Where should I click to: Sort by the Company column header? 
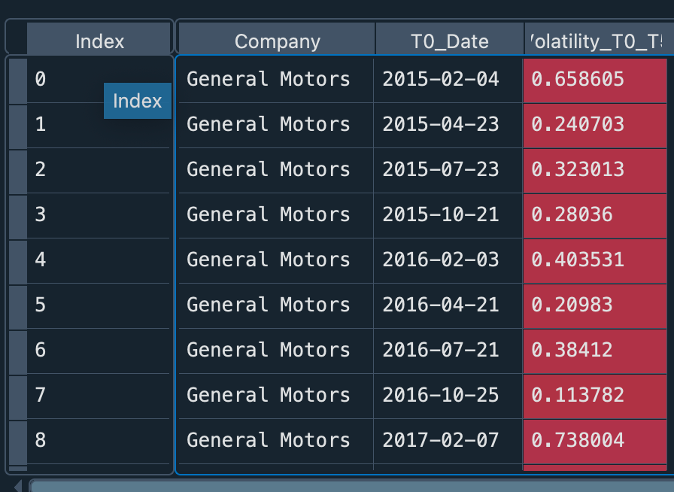point(277,41)
